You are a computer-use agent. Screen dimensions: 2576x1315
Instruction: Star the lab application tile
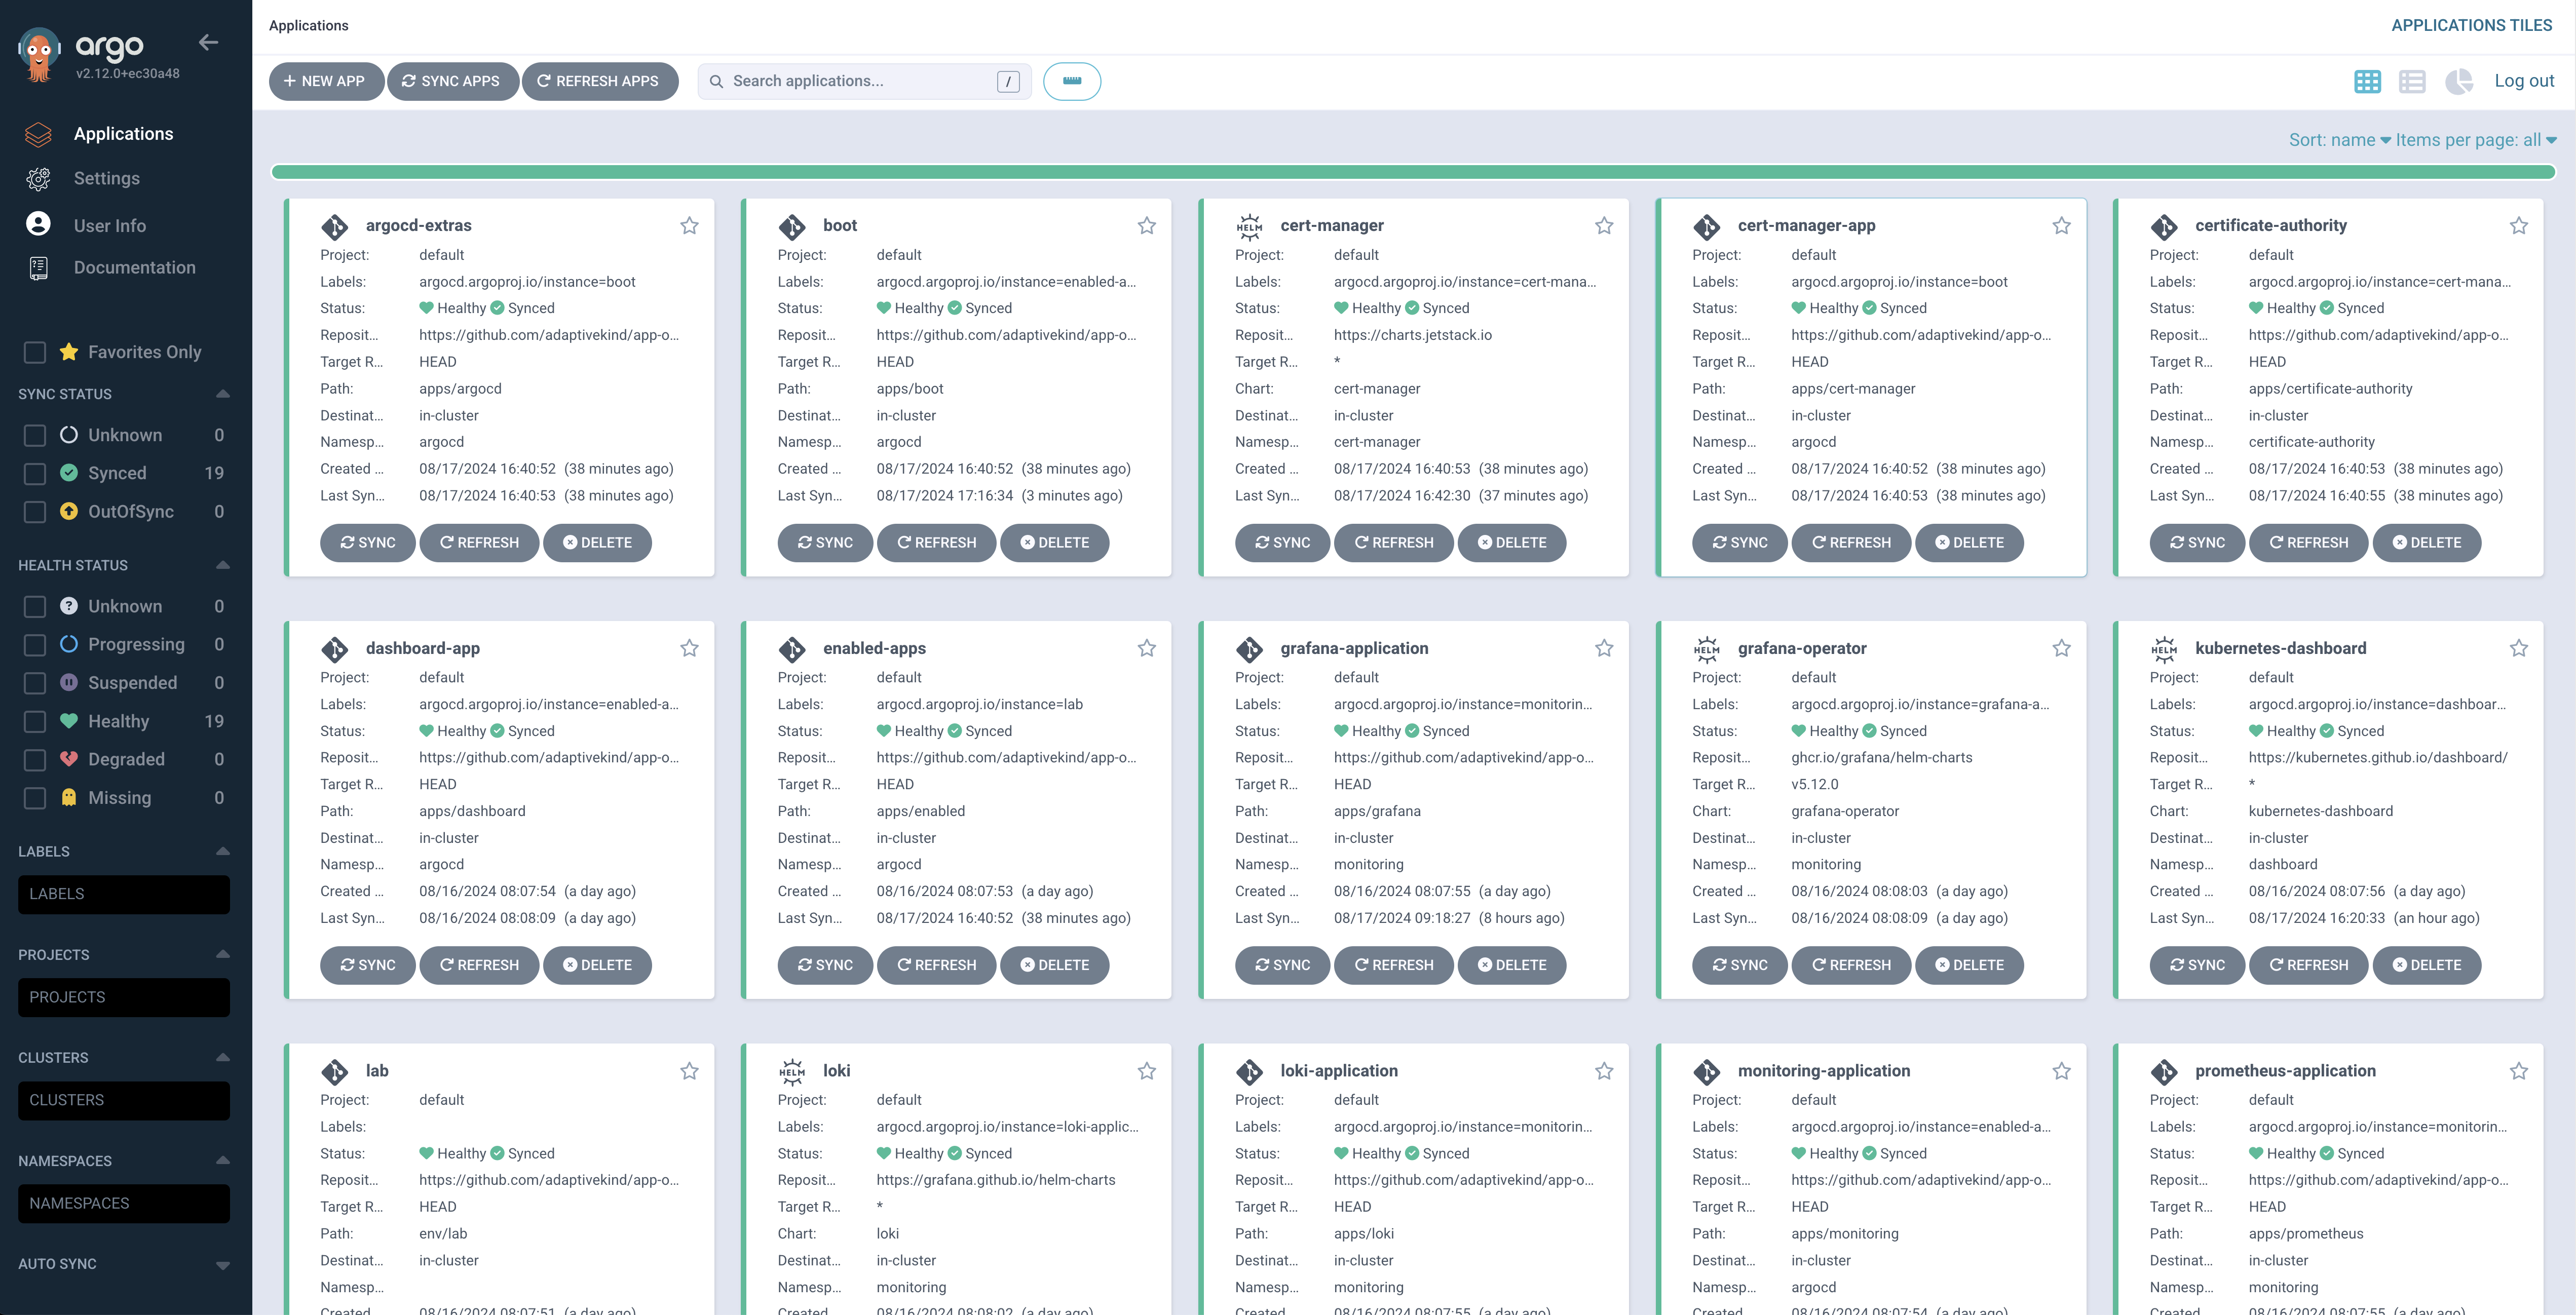coord(689,1071)
